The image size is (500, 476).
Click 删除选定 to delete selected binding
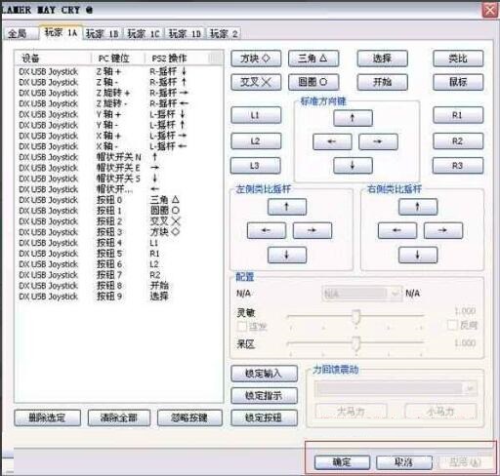[47, 417]
